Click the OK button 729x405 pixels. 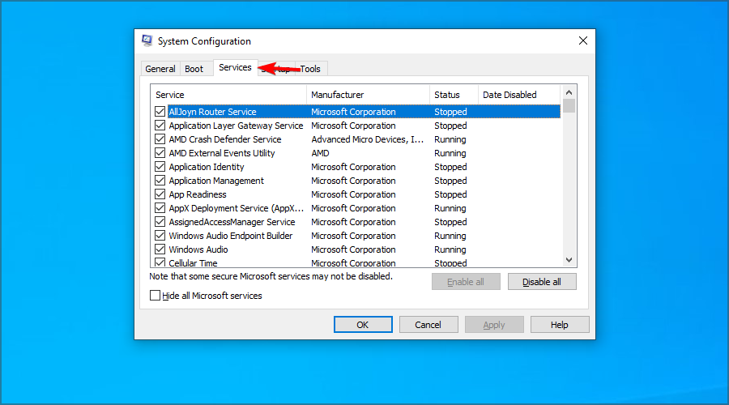(x=363, y=325)
